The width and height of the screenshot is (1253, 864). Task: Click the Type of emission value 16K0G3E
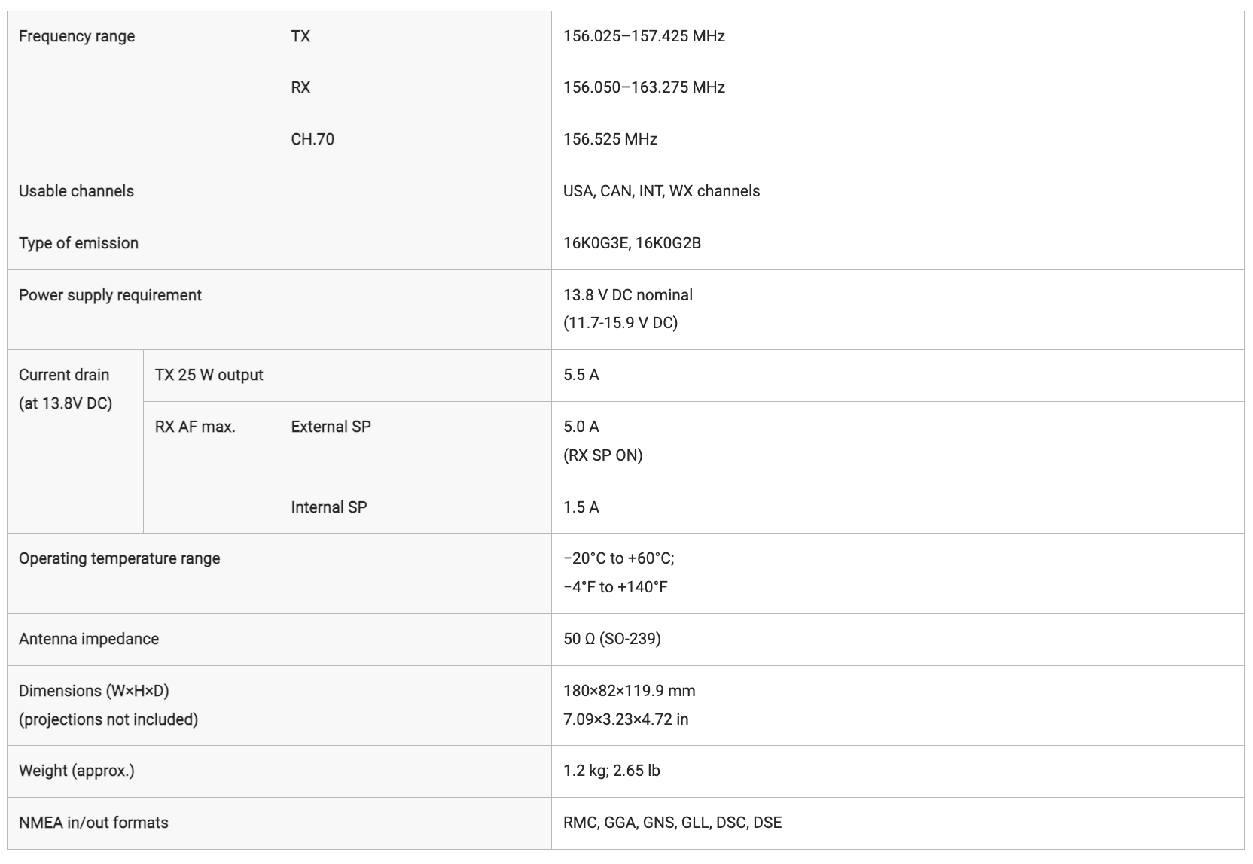point(596,243)
